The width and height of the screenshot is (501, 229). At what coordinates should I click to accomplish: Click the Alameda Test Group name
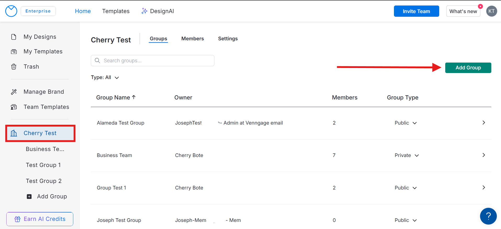120,123
